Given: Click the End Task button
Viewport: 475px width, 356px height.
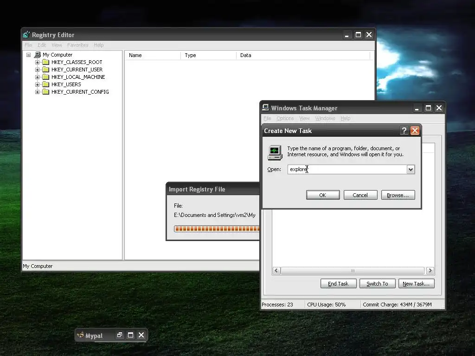Looking at the screenshot, I should tap(338, 284).
